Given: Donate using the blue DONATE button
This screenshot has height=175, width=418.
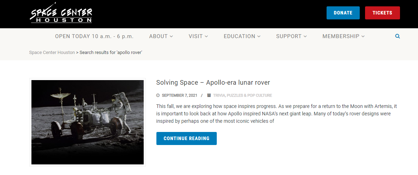Looking at the screenshot, I should pyautogui.click(x=343, y=13).
